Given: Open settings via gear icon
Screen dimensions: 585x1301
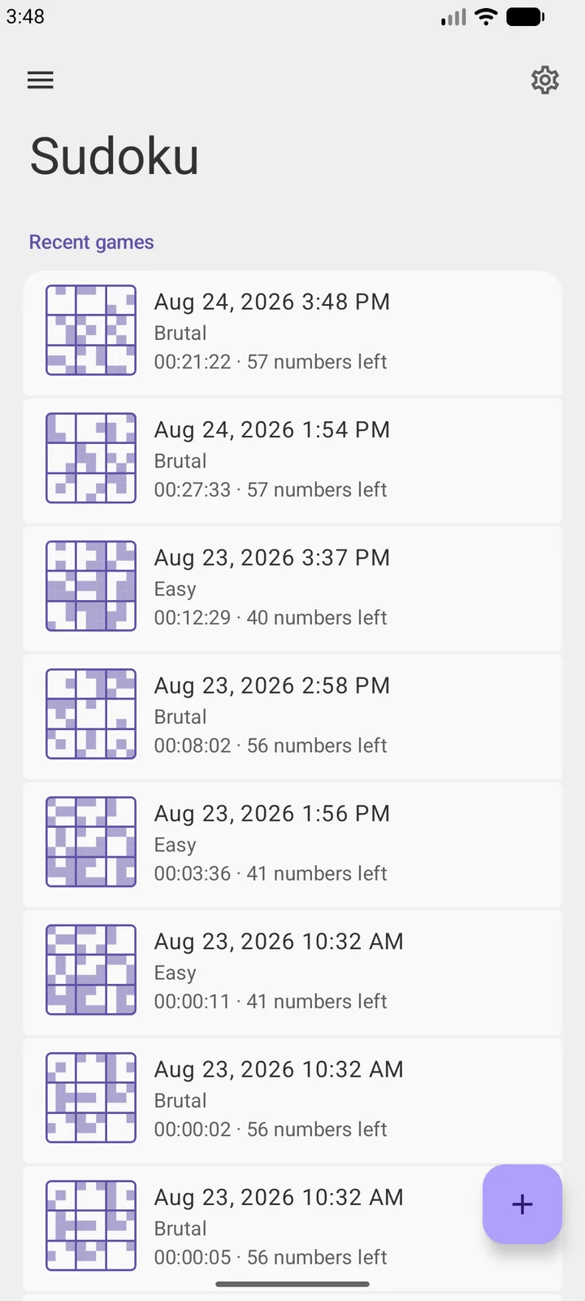Looking at the screenshot, I should pyautogui.click(x=545, y=80).
